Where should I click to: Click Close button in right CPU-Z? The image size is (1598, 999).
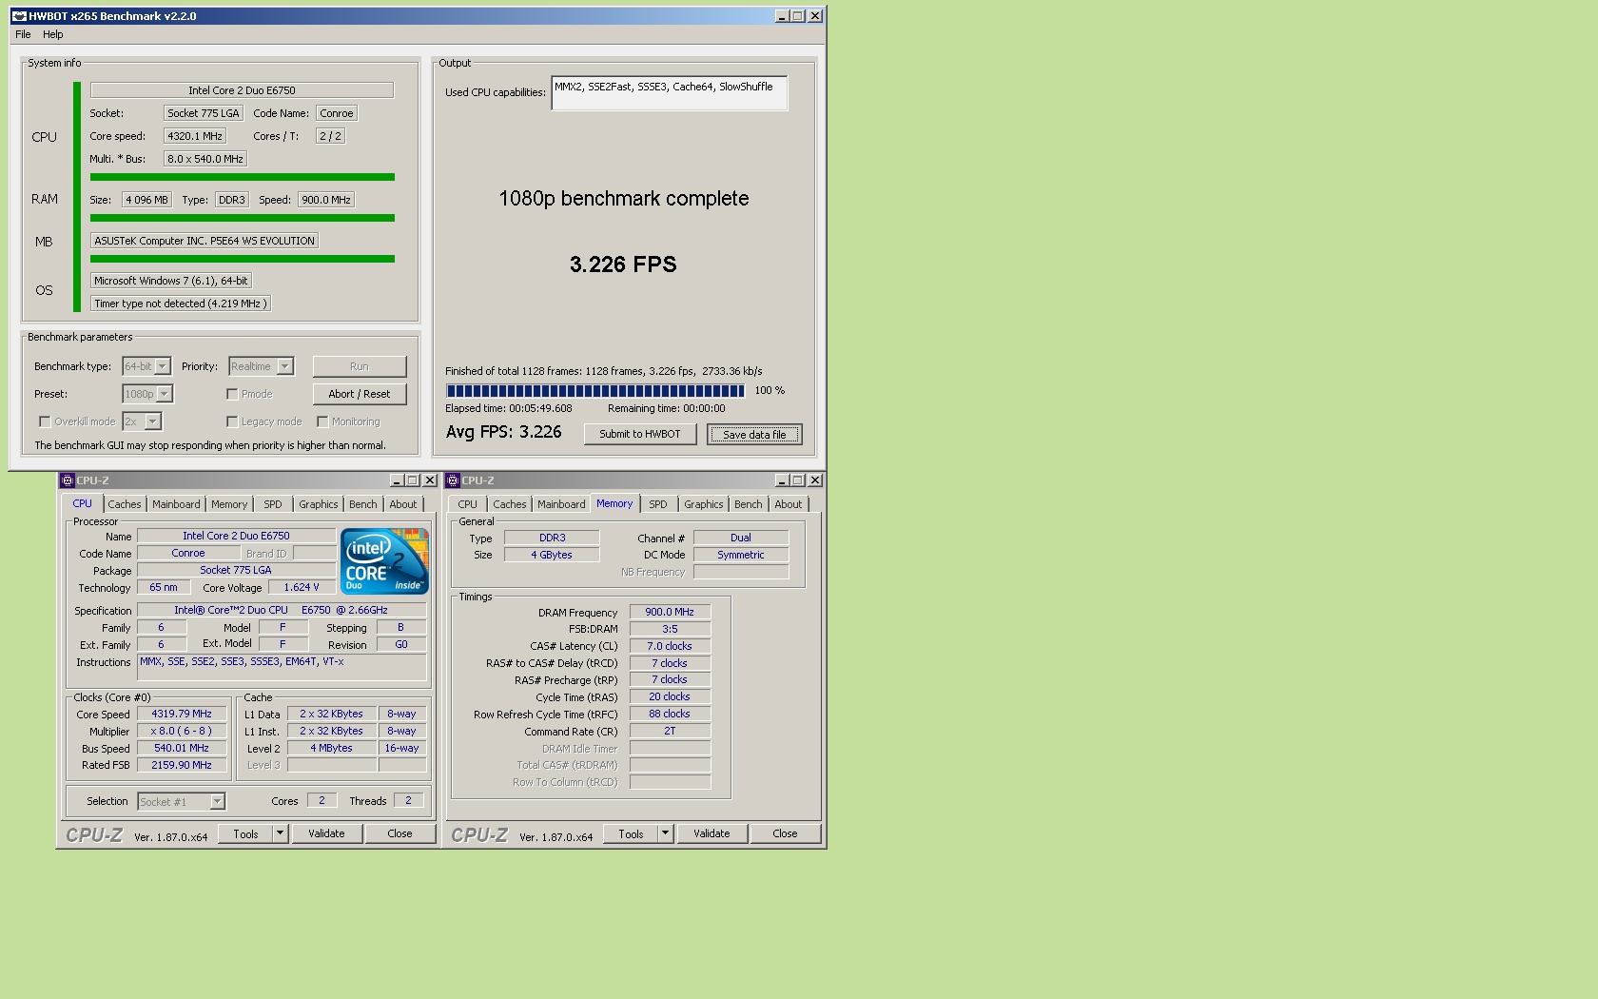[x=786, y=834]
